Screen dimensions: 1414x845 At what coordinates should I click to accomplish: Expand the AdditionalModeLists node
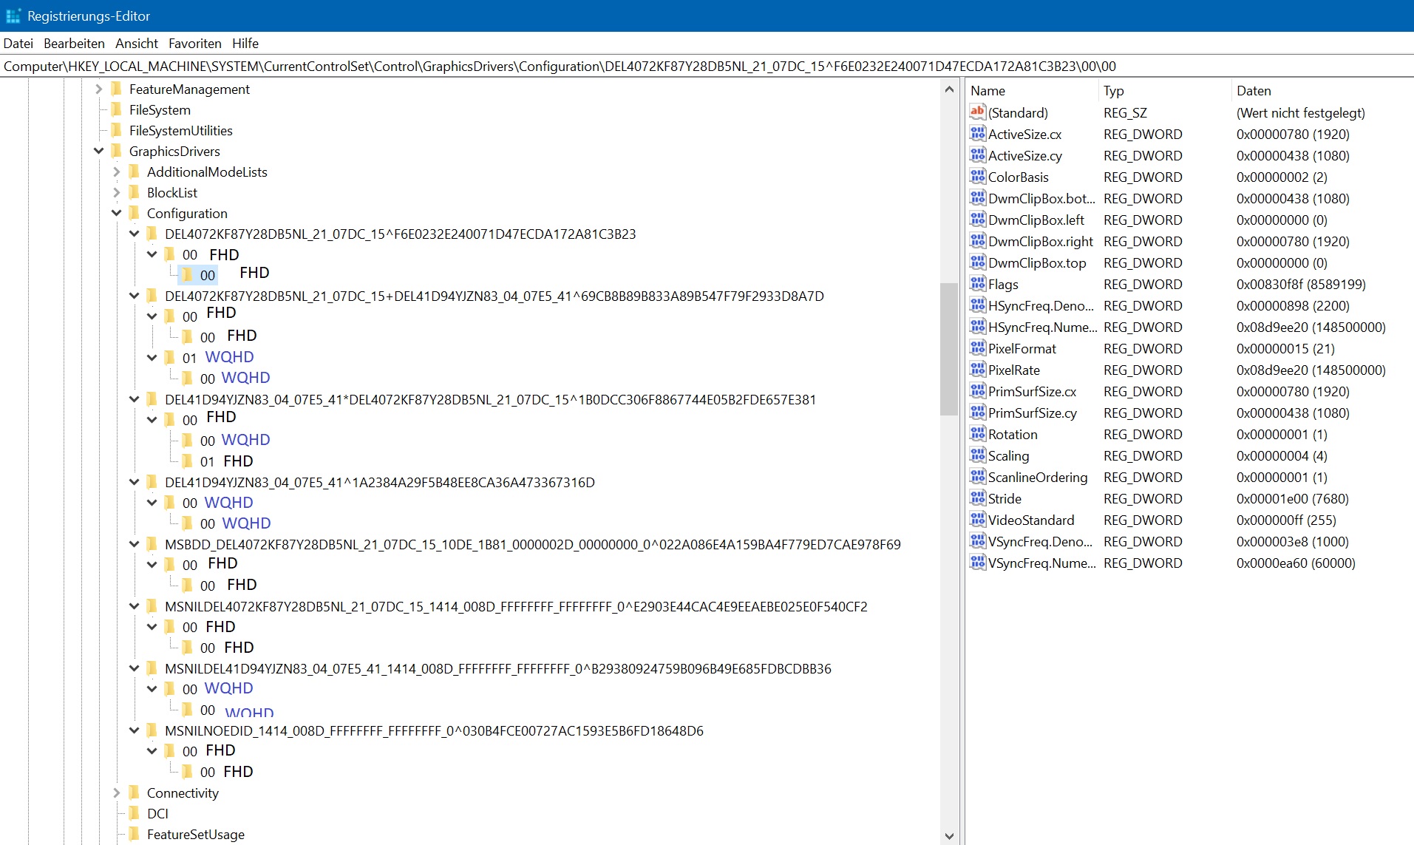[116, 172]
